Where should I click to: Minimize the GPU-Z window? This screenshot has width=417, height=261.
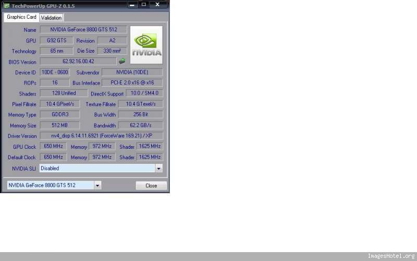[x=131, y=4]
